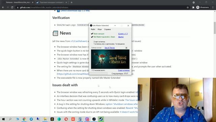Open the Игра menu in Idle Master

point(100,29)
